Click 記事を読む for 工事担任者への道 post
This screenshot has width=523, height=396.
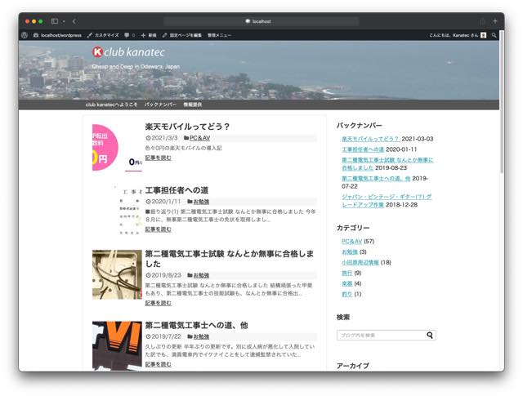click(x=158, y=229)
